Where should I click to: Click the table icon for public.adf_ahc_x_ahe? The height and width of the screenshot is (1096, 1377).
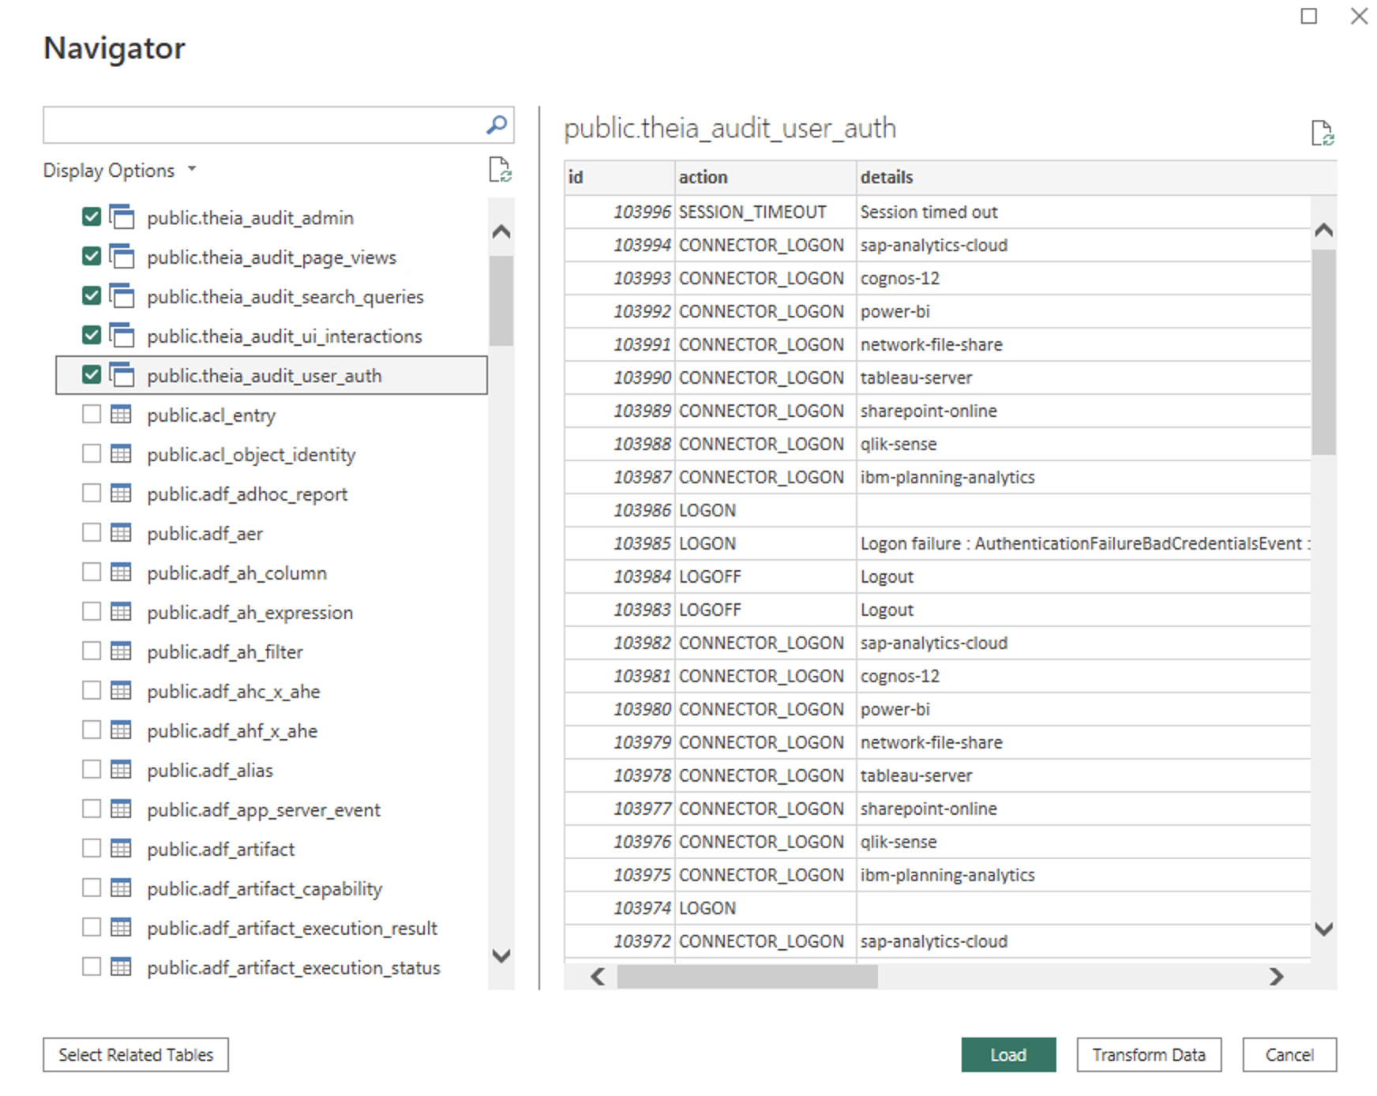click(x=121, y=691)
